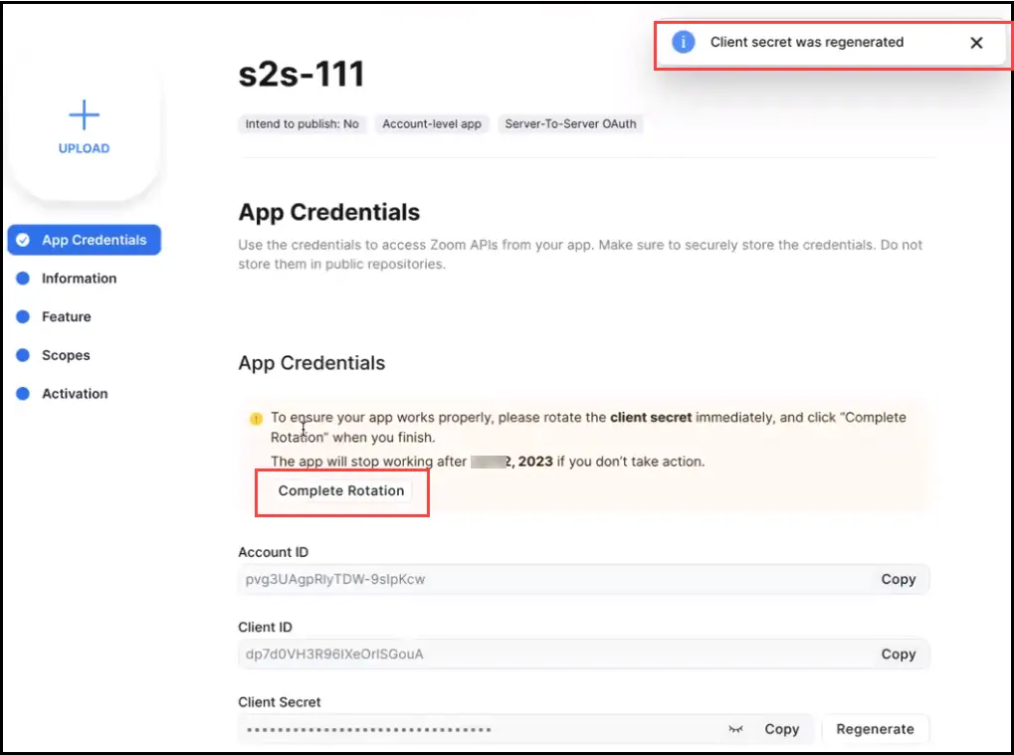Copy the Client Secret value

(x=782, y=729)
